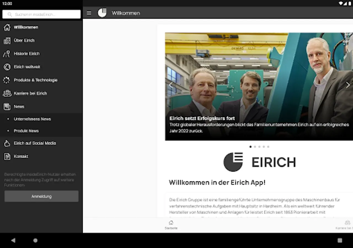The height and width of the screenshot is (248, 353).
Task: Click the Kontakt icon in sidebar
Action: click(7, 157)
